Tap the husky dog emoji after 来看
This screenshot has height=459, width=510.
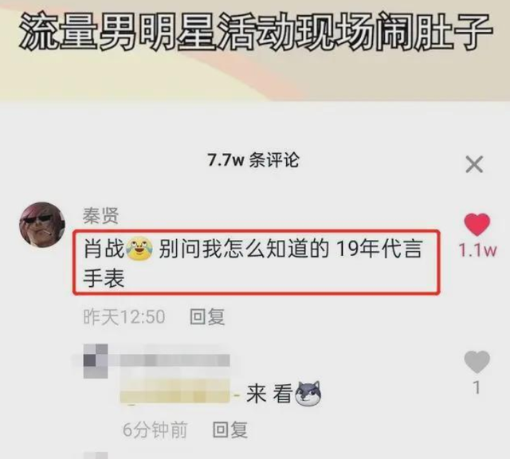pyautogui.click(x=308, y=394)
